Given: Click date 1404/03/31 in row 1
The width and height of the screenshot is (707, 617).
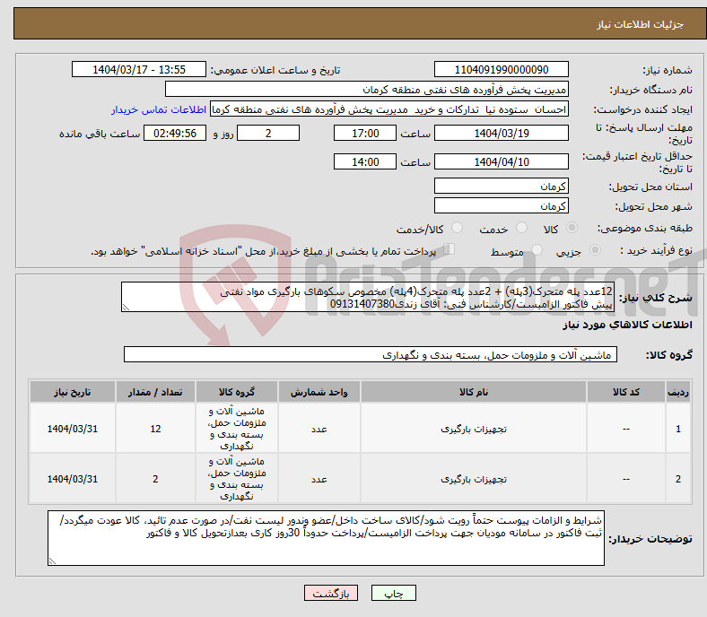Looking at the screenshot, I should coord(72,429).
